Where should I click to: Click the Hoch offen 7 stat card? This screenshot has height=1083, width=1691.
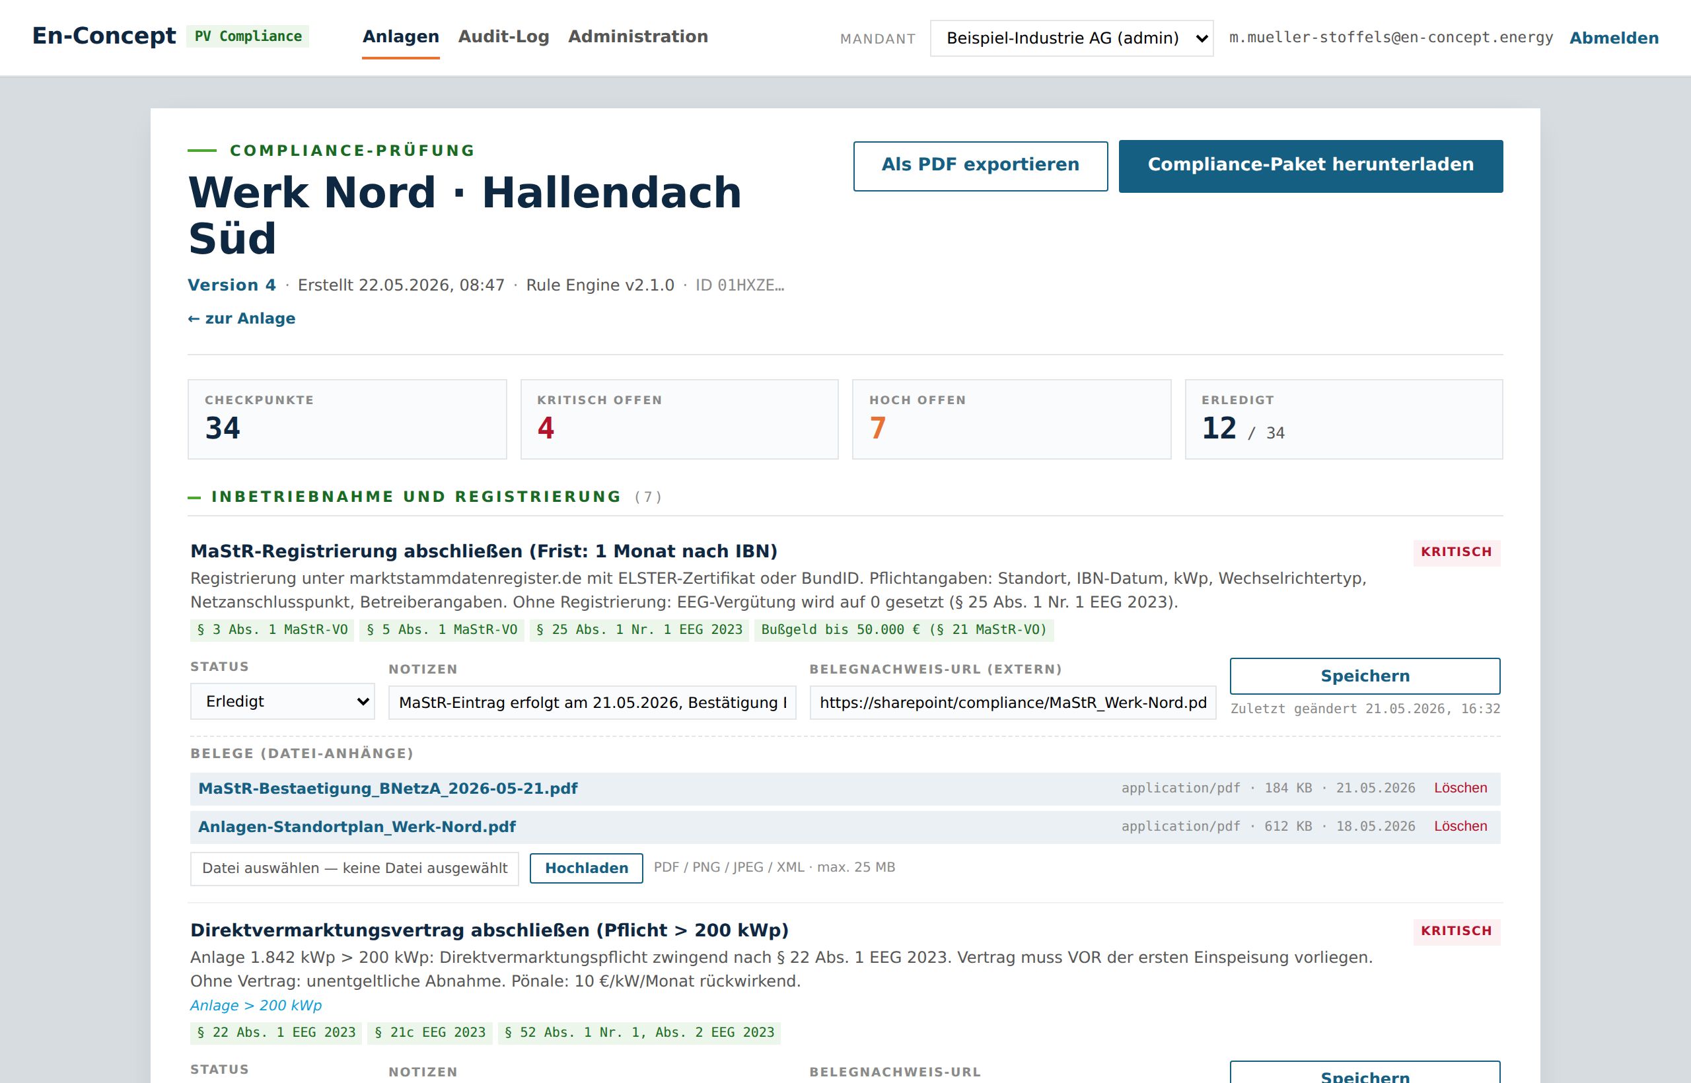click(1011, 419)
